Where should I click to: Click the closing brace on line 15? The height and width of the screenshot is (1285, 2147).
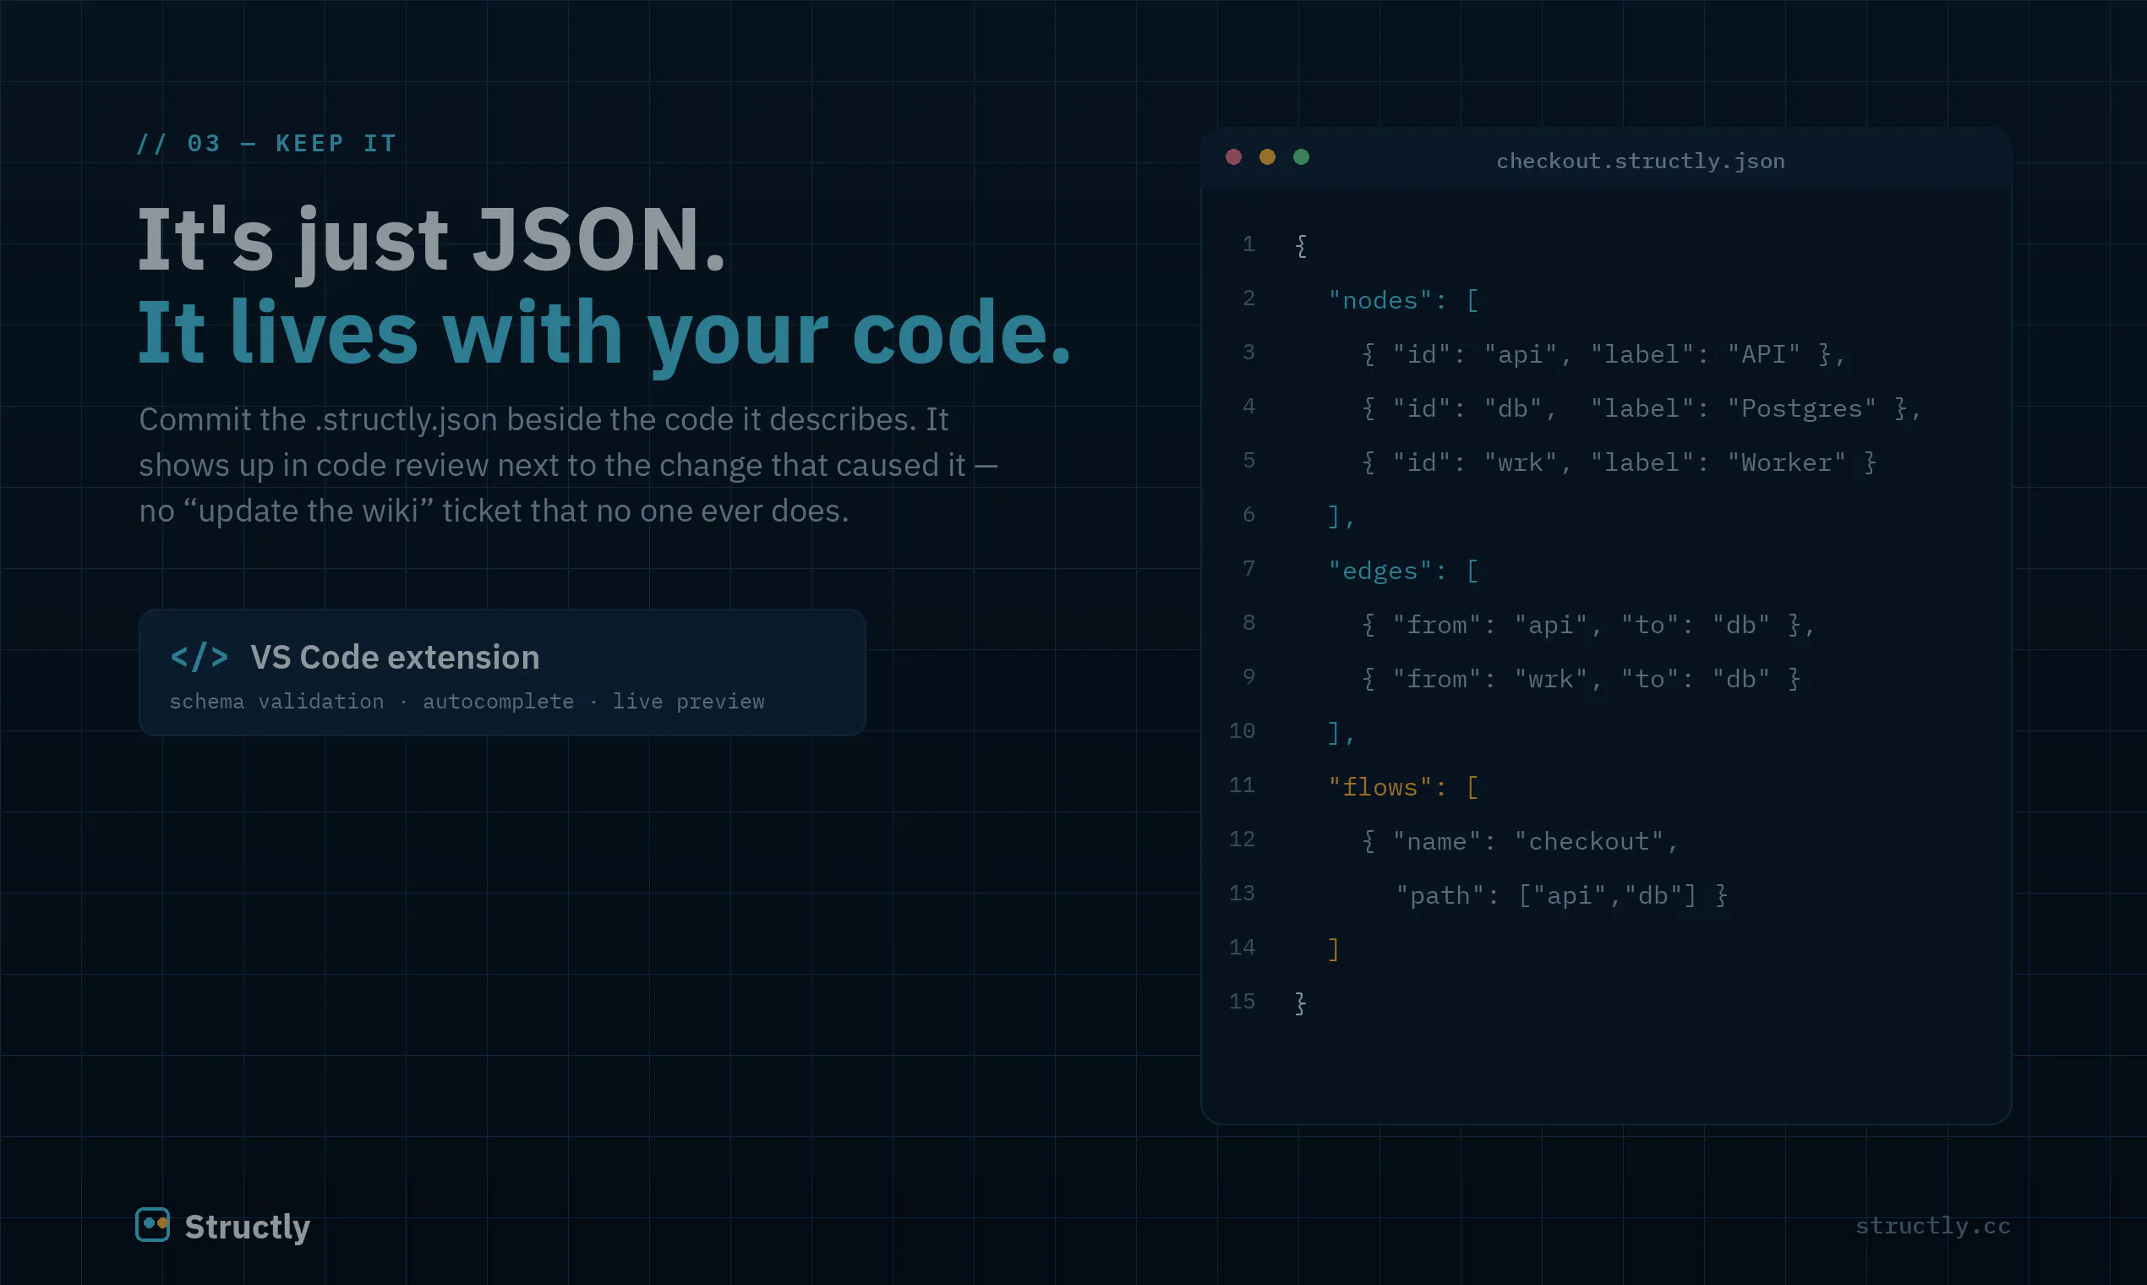tap(1300, 1003)
